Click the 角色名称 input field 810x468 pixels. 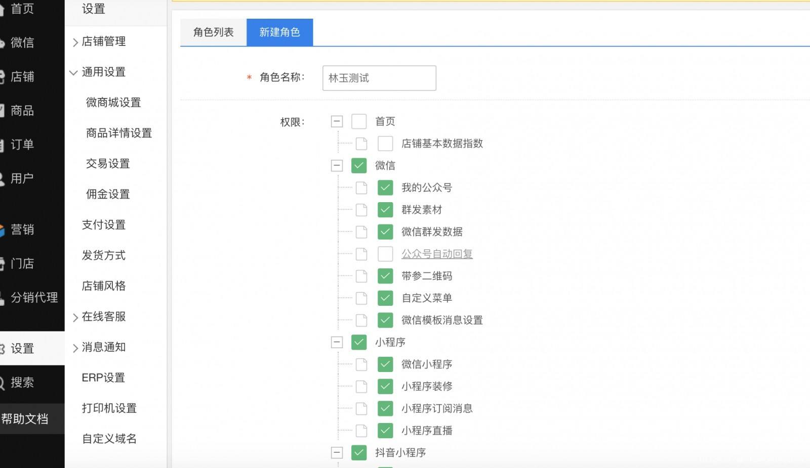click(x=379, y=78)
